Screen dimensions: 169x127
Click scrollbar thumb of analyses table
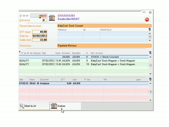pos(150,65)
